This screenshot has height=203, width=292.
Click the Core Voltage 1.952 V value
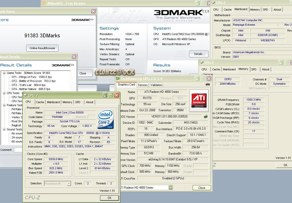(x=87, y=126)
